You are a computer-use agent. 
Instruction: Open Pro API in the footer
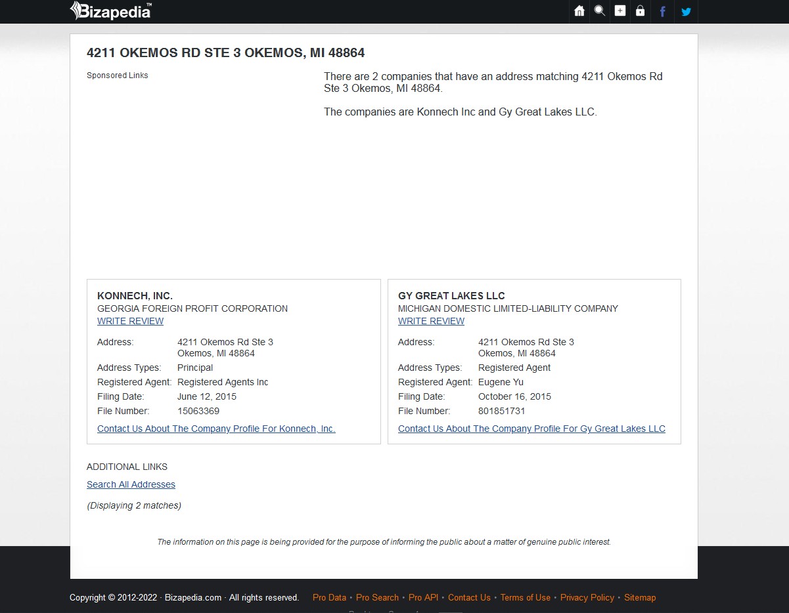coord(423,597)
